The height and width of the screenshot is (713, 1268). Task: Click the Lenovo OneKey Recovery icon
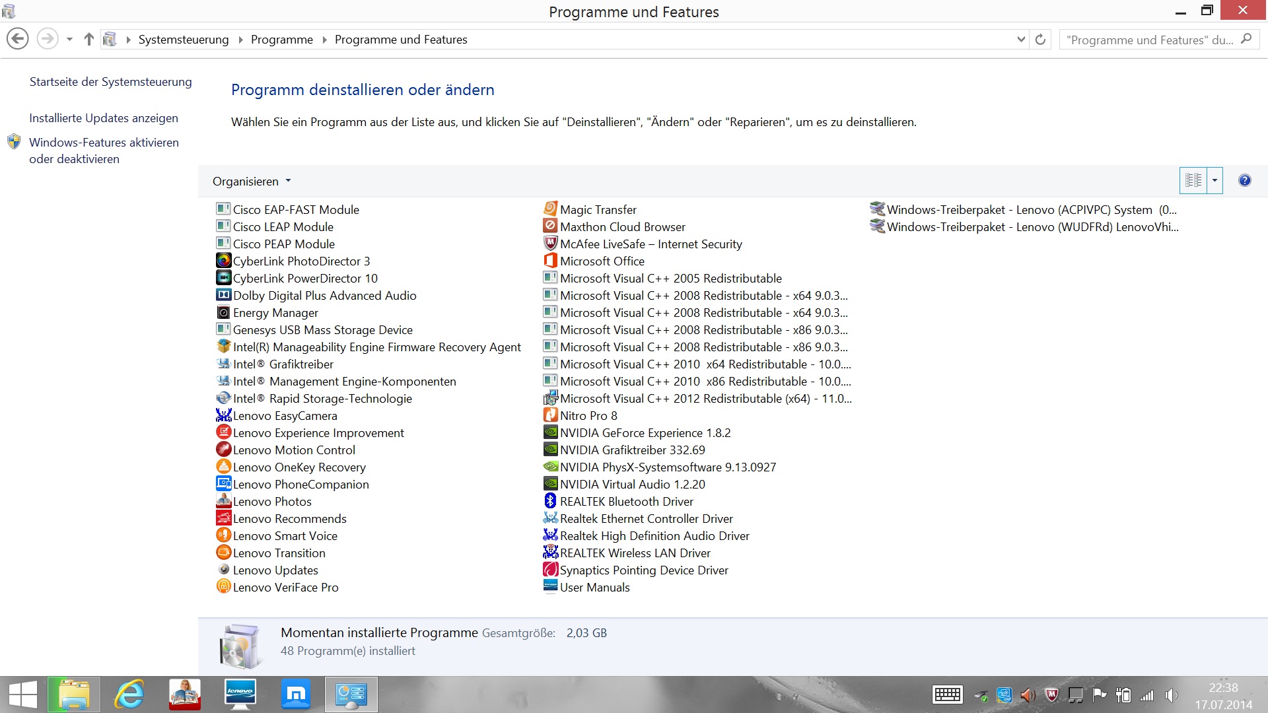(x=223, y=467)
